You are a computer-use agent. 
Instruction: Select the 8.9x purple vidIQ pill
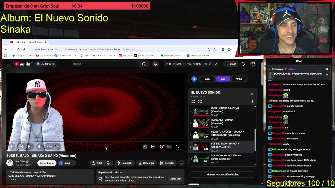223,79
